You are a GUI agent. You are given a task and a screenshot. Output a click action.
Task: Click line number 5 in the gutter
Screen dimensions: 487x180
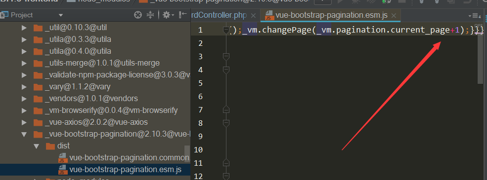click(200, 83)
